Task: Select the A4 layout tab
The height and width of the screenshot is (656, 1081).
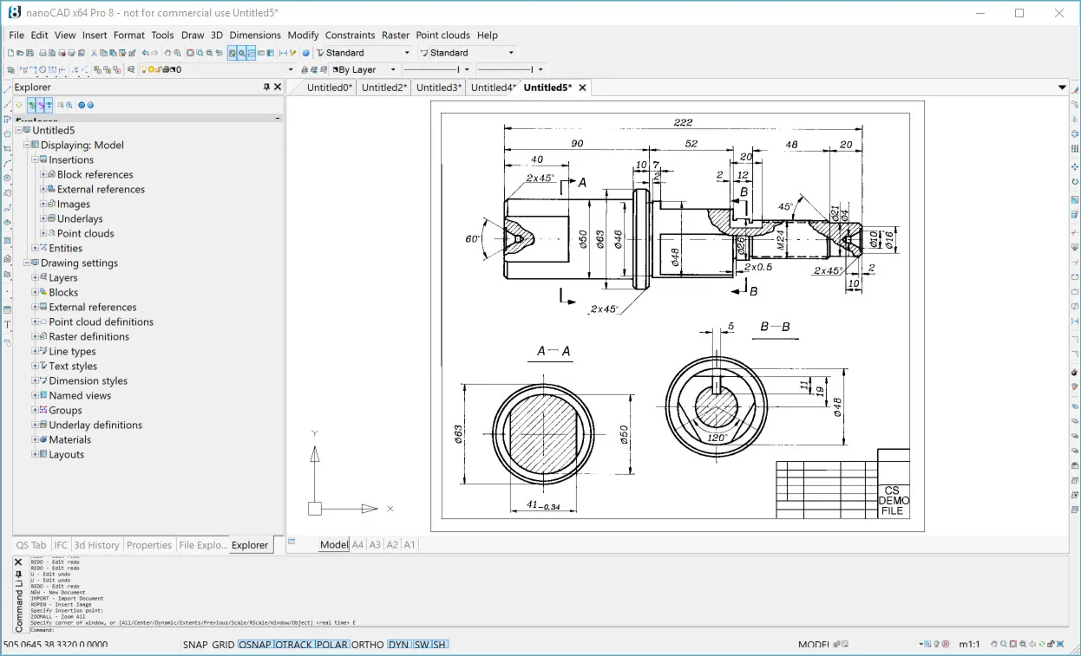Action: point(358,544)
